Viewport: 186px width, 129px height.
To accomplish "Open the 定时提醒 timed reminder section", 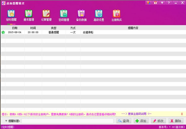I will tap(11, 16).
